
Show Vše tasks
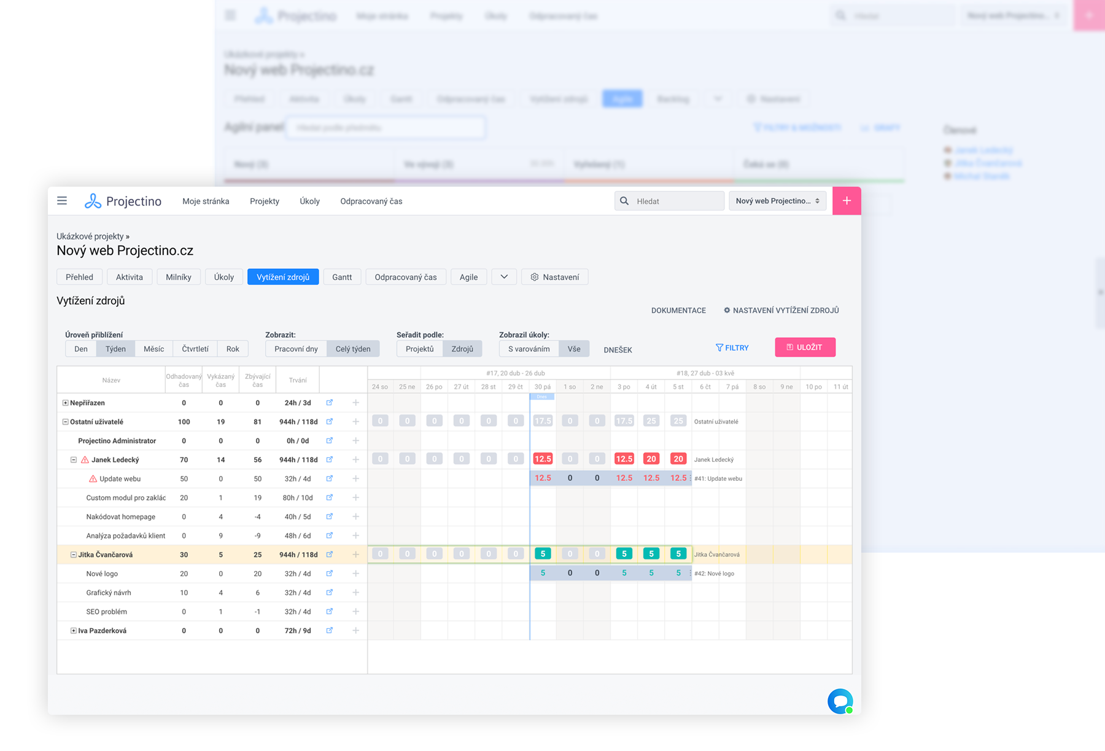[x=574, y=349]
